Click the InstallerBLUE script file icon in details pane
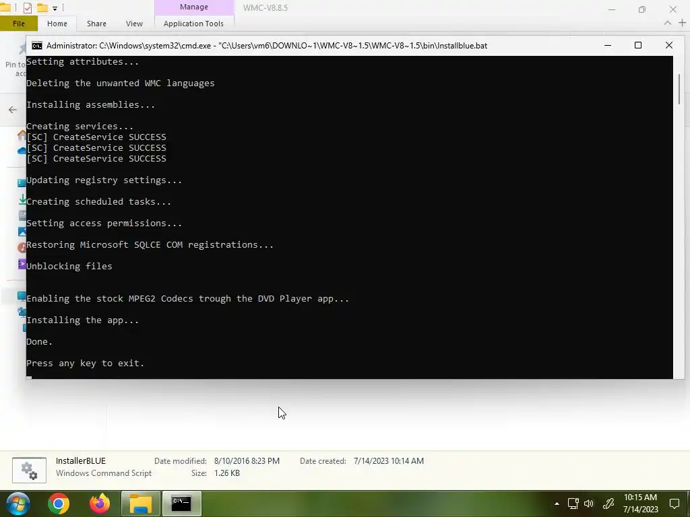This screenshot has width=690, height=517. (29, 470)
